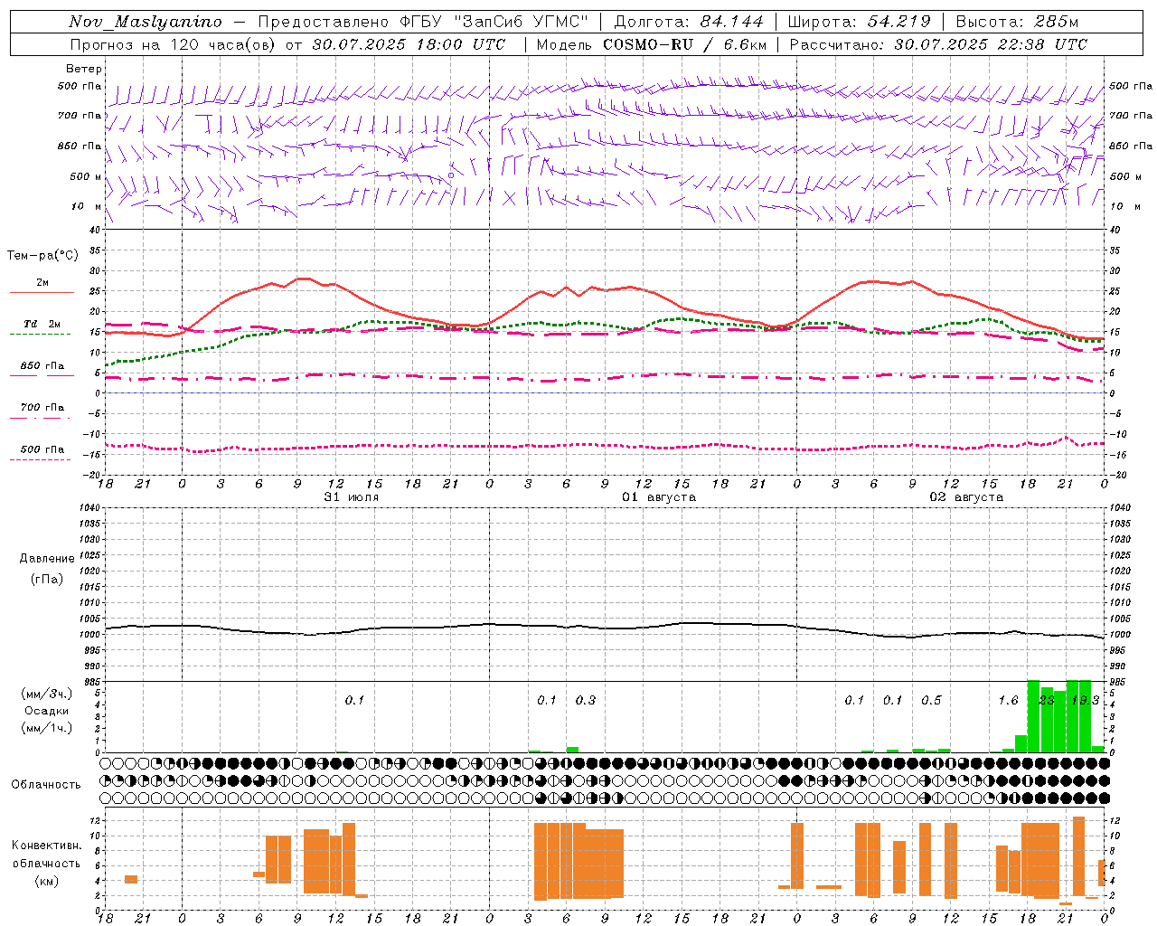This screenshot has height=926, width=1157.
Task: Click the Ветер wind panel label
Action: click(x=84, y=69)
